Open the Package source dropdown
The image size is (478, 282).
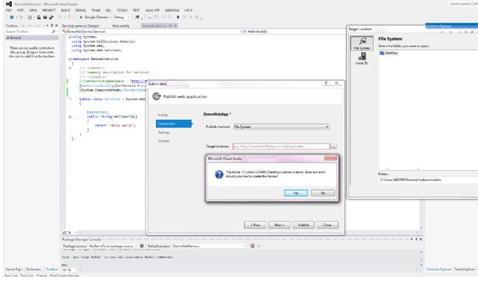[x=113, y=246]
